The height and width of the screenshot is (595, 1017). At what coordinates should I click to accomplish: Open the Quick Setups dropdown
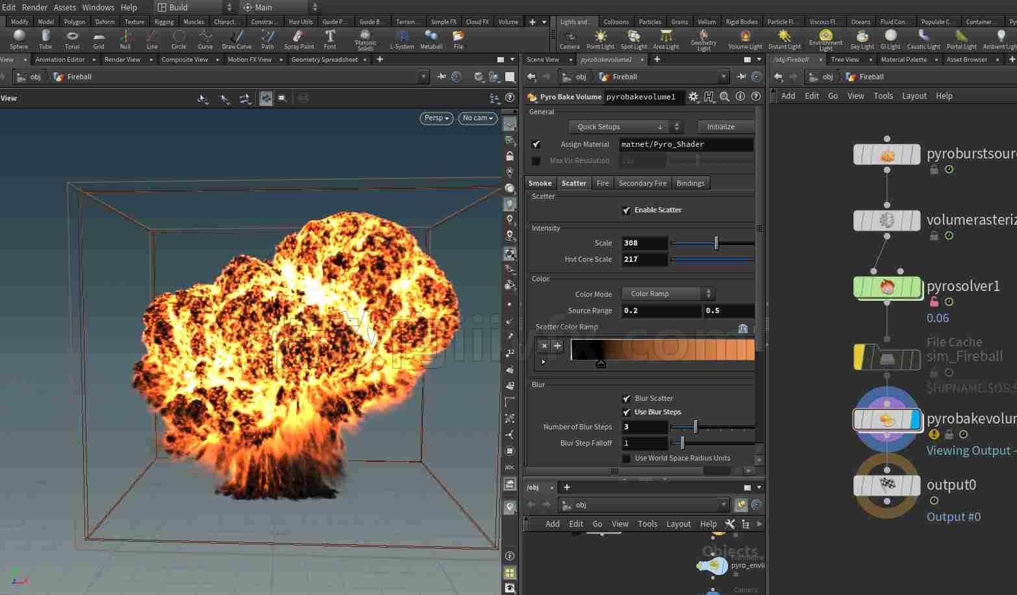tap(625, 127)
